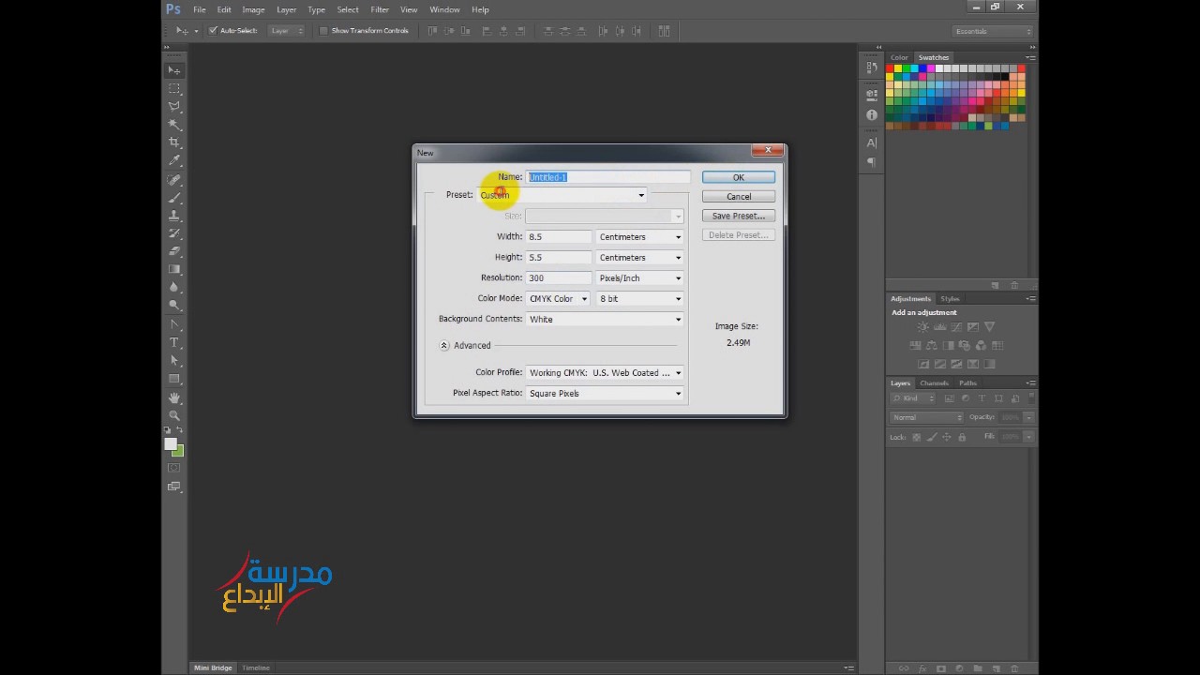Select the Horizontal Type tool

pyautogui.click(x=174, y=342)
